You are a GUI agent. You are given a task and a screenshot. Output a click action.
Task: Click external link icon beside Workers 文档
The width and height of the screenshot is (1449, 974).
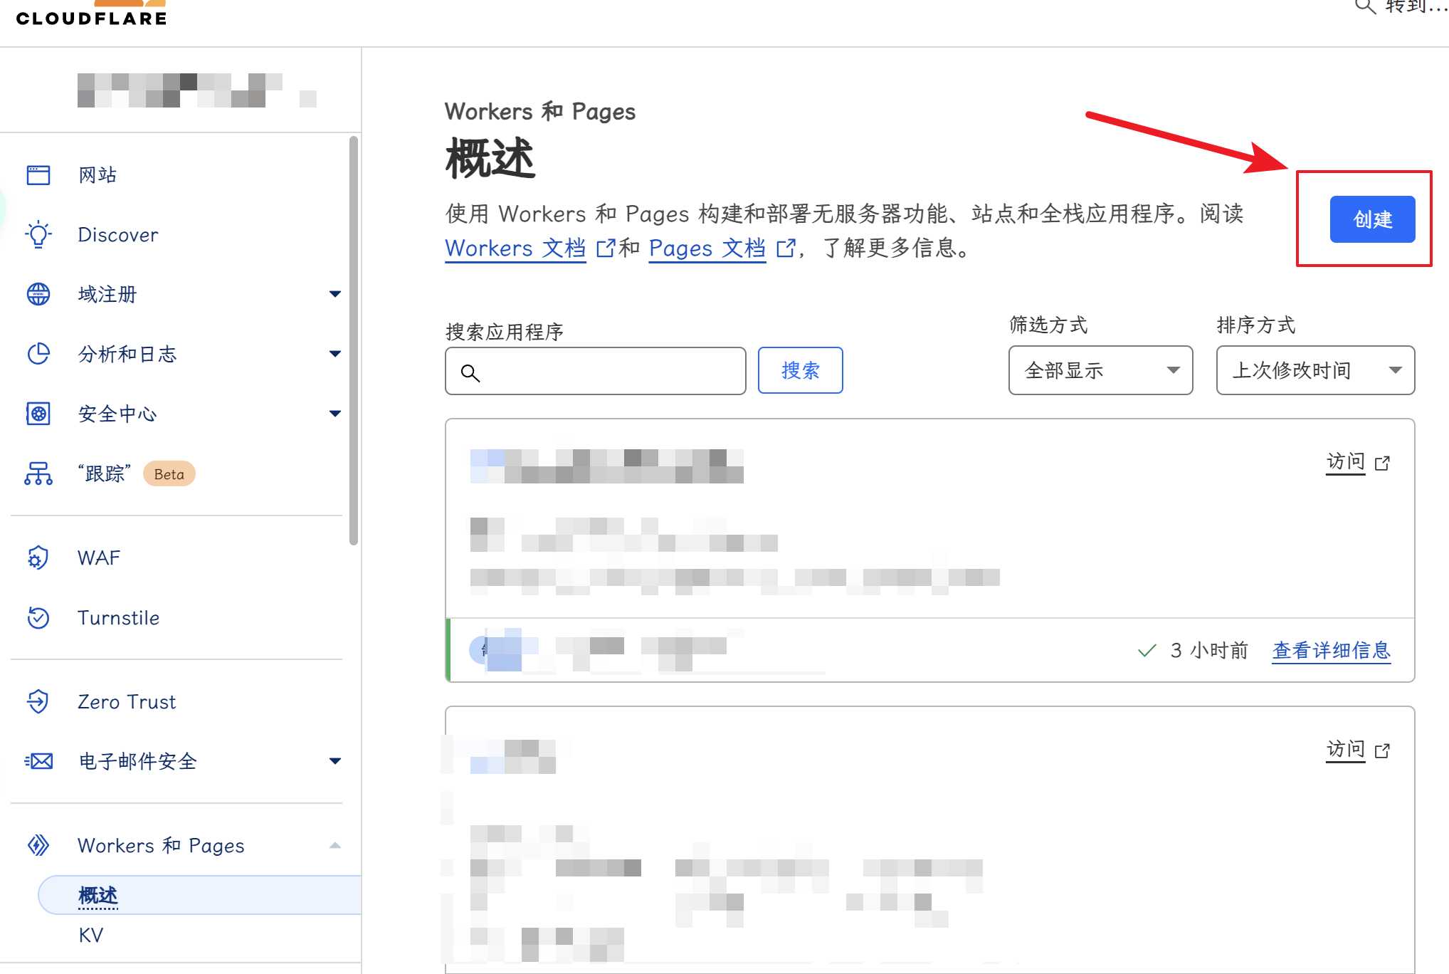click(x=606, y=248)
